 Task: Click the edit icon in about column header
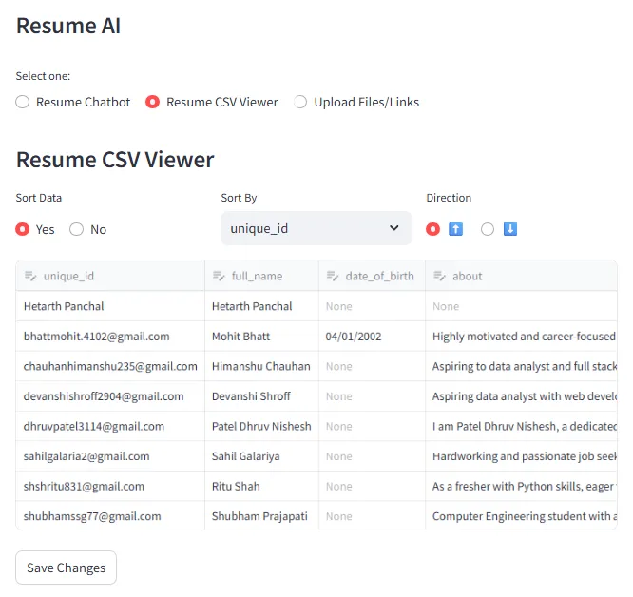tap(439, 277)
